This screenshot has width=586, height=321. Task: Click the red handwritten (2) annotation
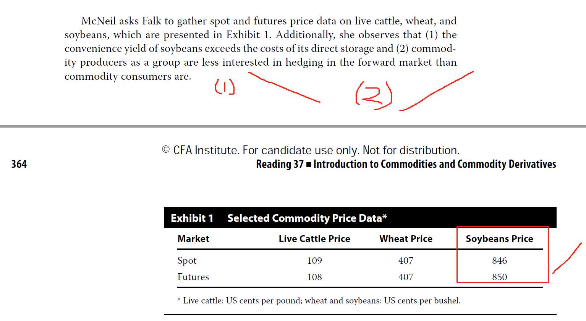(x=374, y=95)
